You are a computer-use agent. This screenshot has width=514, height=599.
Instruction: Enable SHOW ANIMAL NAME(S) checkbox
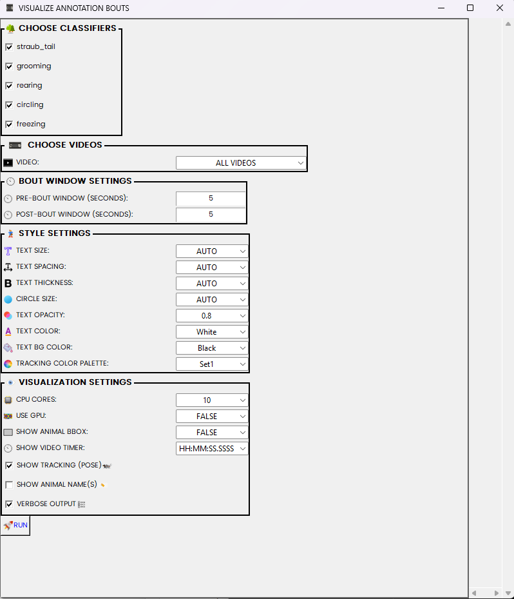pyautogui.click(x=9, y=485)
